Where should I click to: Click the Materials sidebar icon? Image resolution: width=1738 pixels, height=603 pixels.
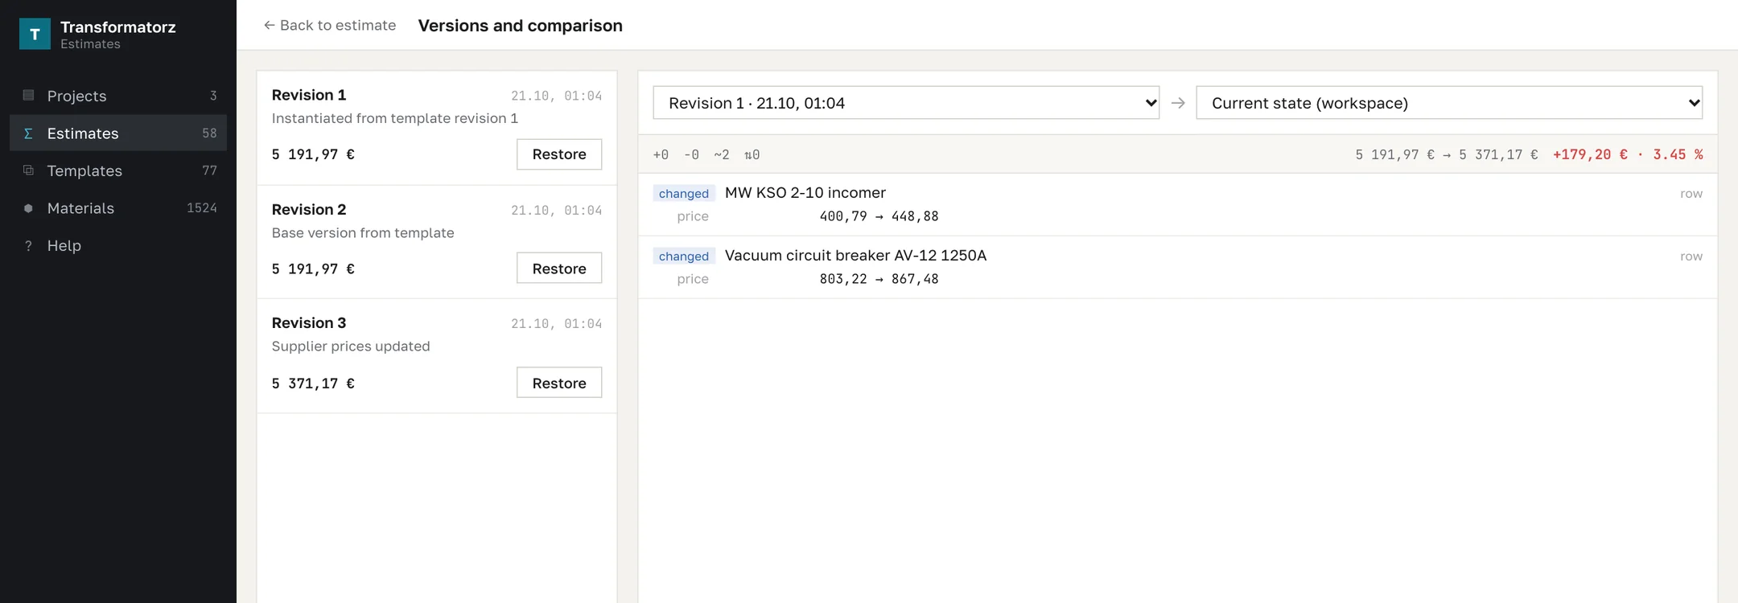28,208
